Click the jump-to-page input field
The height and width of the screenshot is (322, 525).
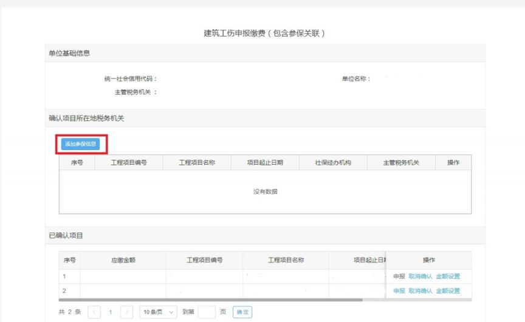207,312
